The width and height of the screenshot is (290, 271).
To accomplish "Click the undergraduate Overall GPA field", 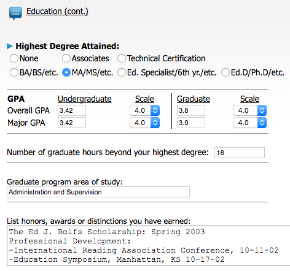I will pos(72,110).
